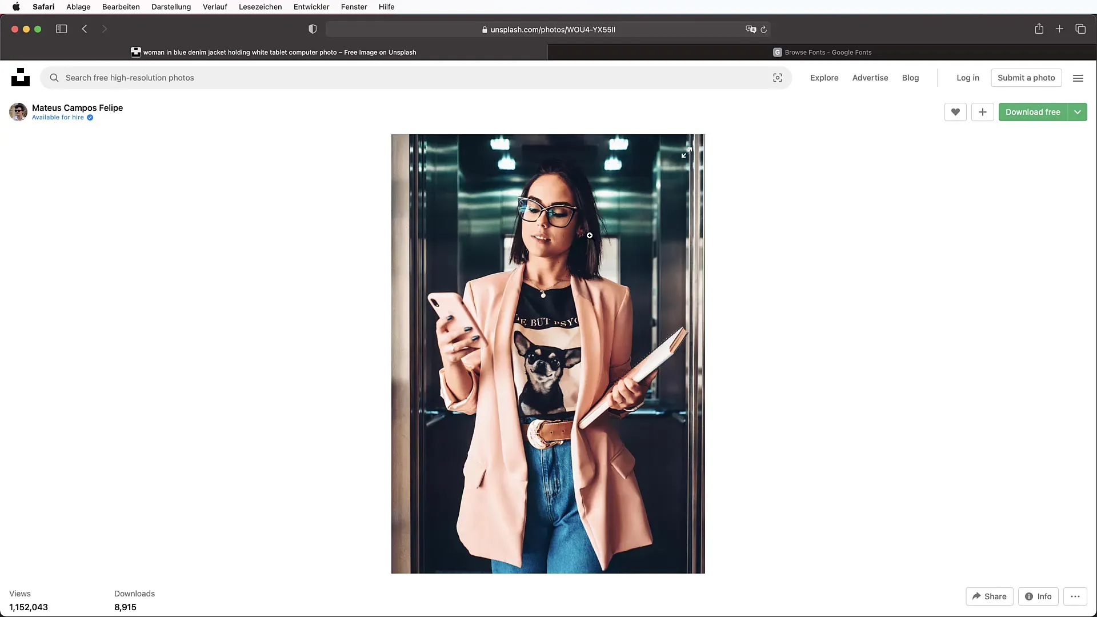Open Mateus Campos Felipe's profile name
The image size is (1097, 617).
pyautogui.click(x=77, y=107)
